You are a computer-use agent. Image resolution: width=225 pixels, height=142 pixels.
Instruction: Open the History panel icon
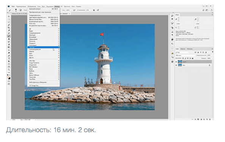(172, 15)
